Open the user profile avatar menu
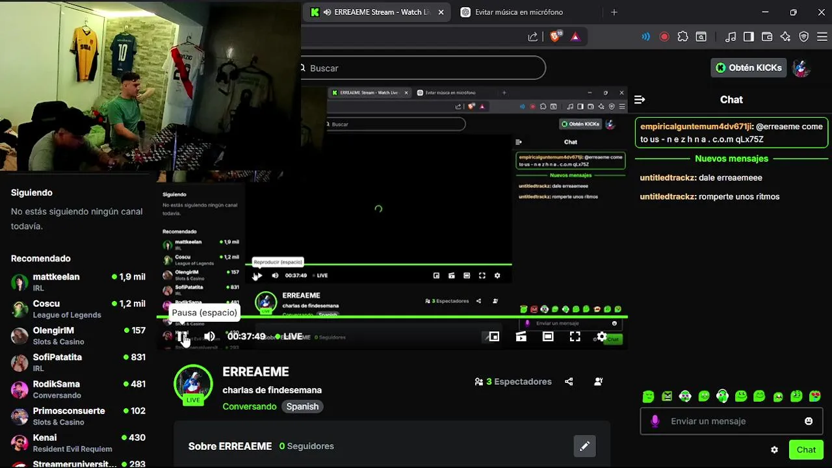832x468 pixels. [x=801, y=68]
